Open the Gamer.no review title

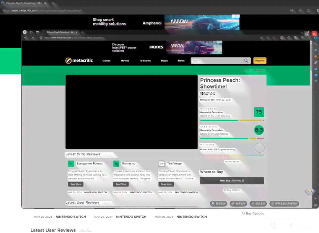click(x=128, y=163)
